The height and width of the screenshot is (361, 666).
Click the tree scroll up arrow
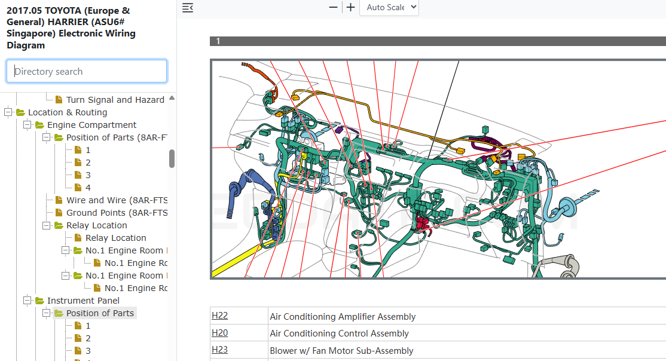pyautogui.click(x=172, y=98)
